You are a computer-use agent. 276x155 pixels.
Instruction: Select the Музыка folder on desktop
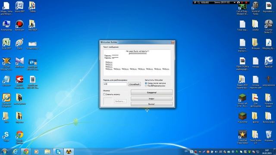(19, 118)
